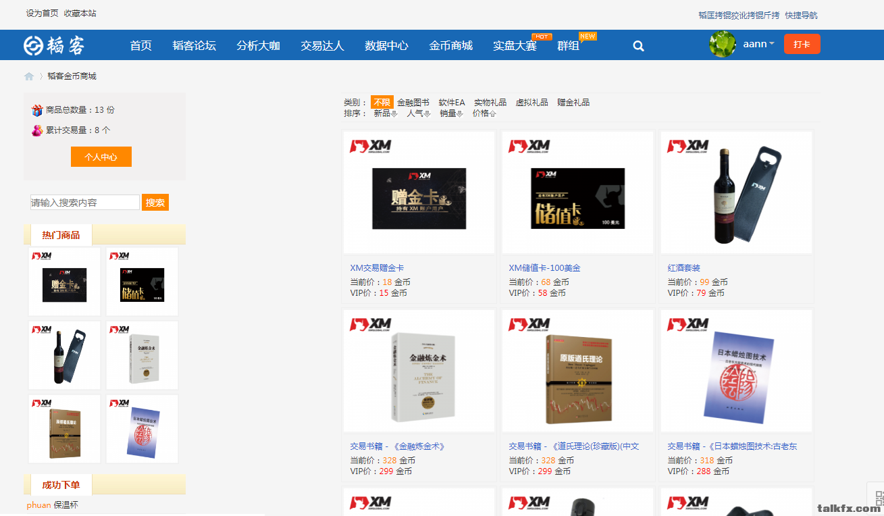The height and width of the screenshot is (516, 884).
Task: Click the phuan username link
Action: (38, 505)
